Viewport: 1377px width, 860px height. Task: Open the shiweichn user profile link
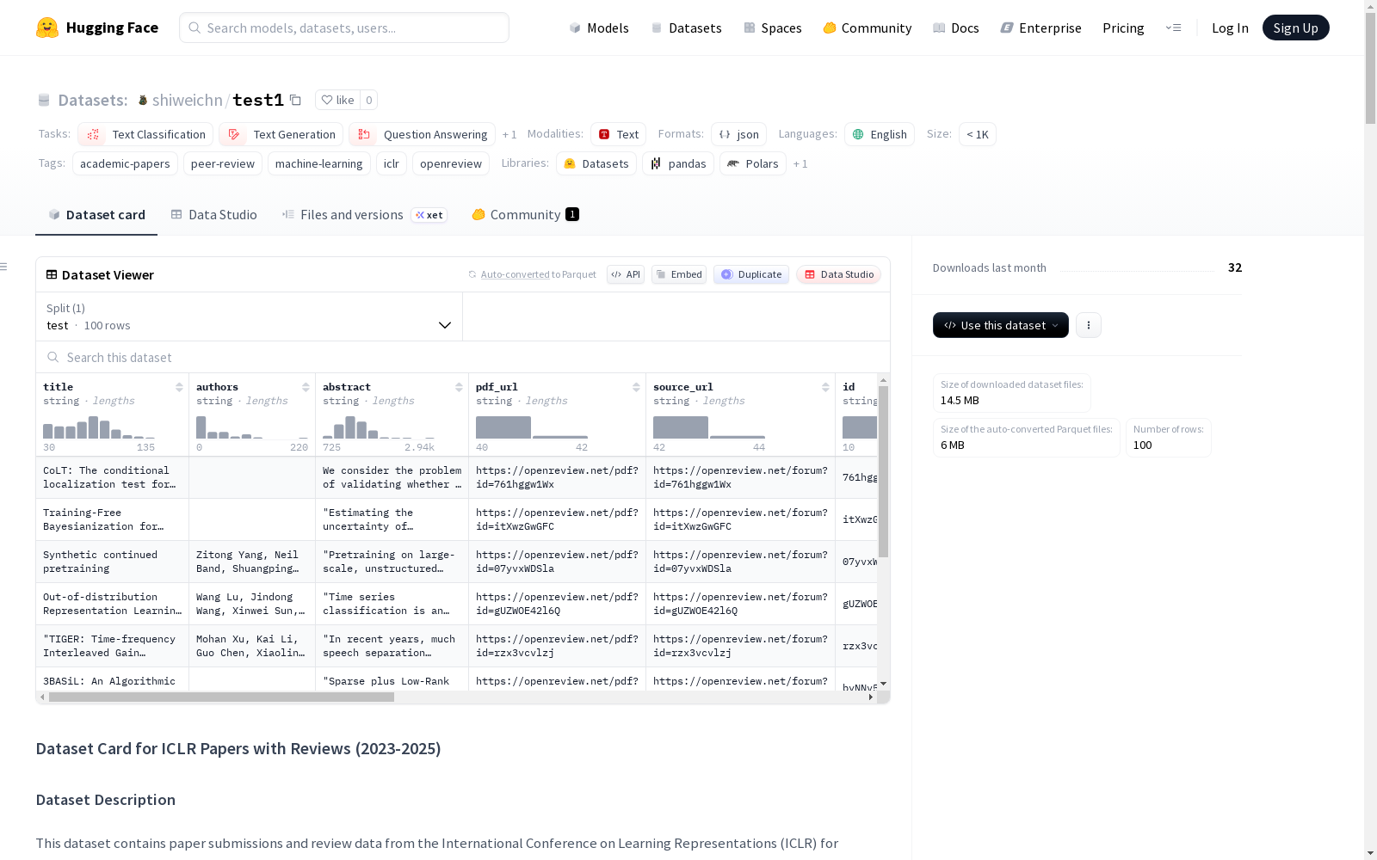pyautogui.click(x=188, y=100)
